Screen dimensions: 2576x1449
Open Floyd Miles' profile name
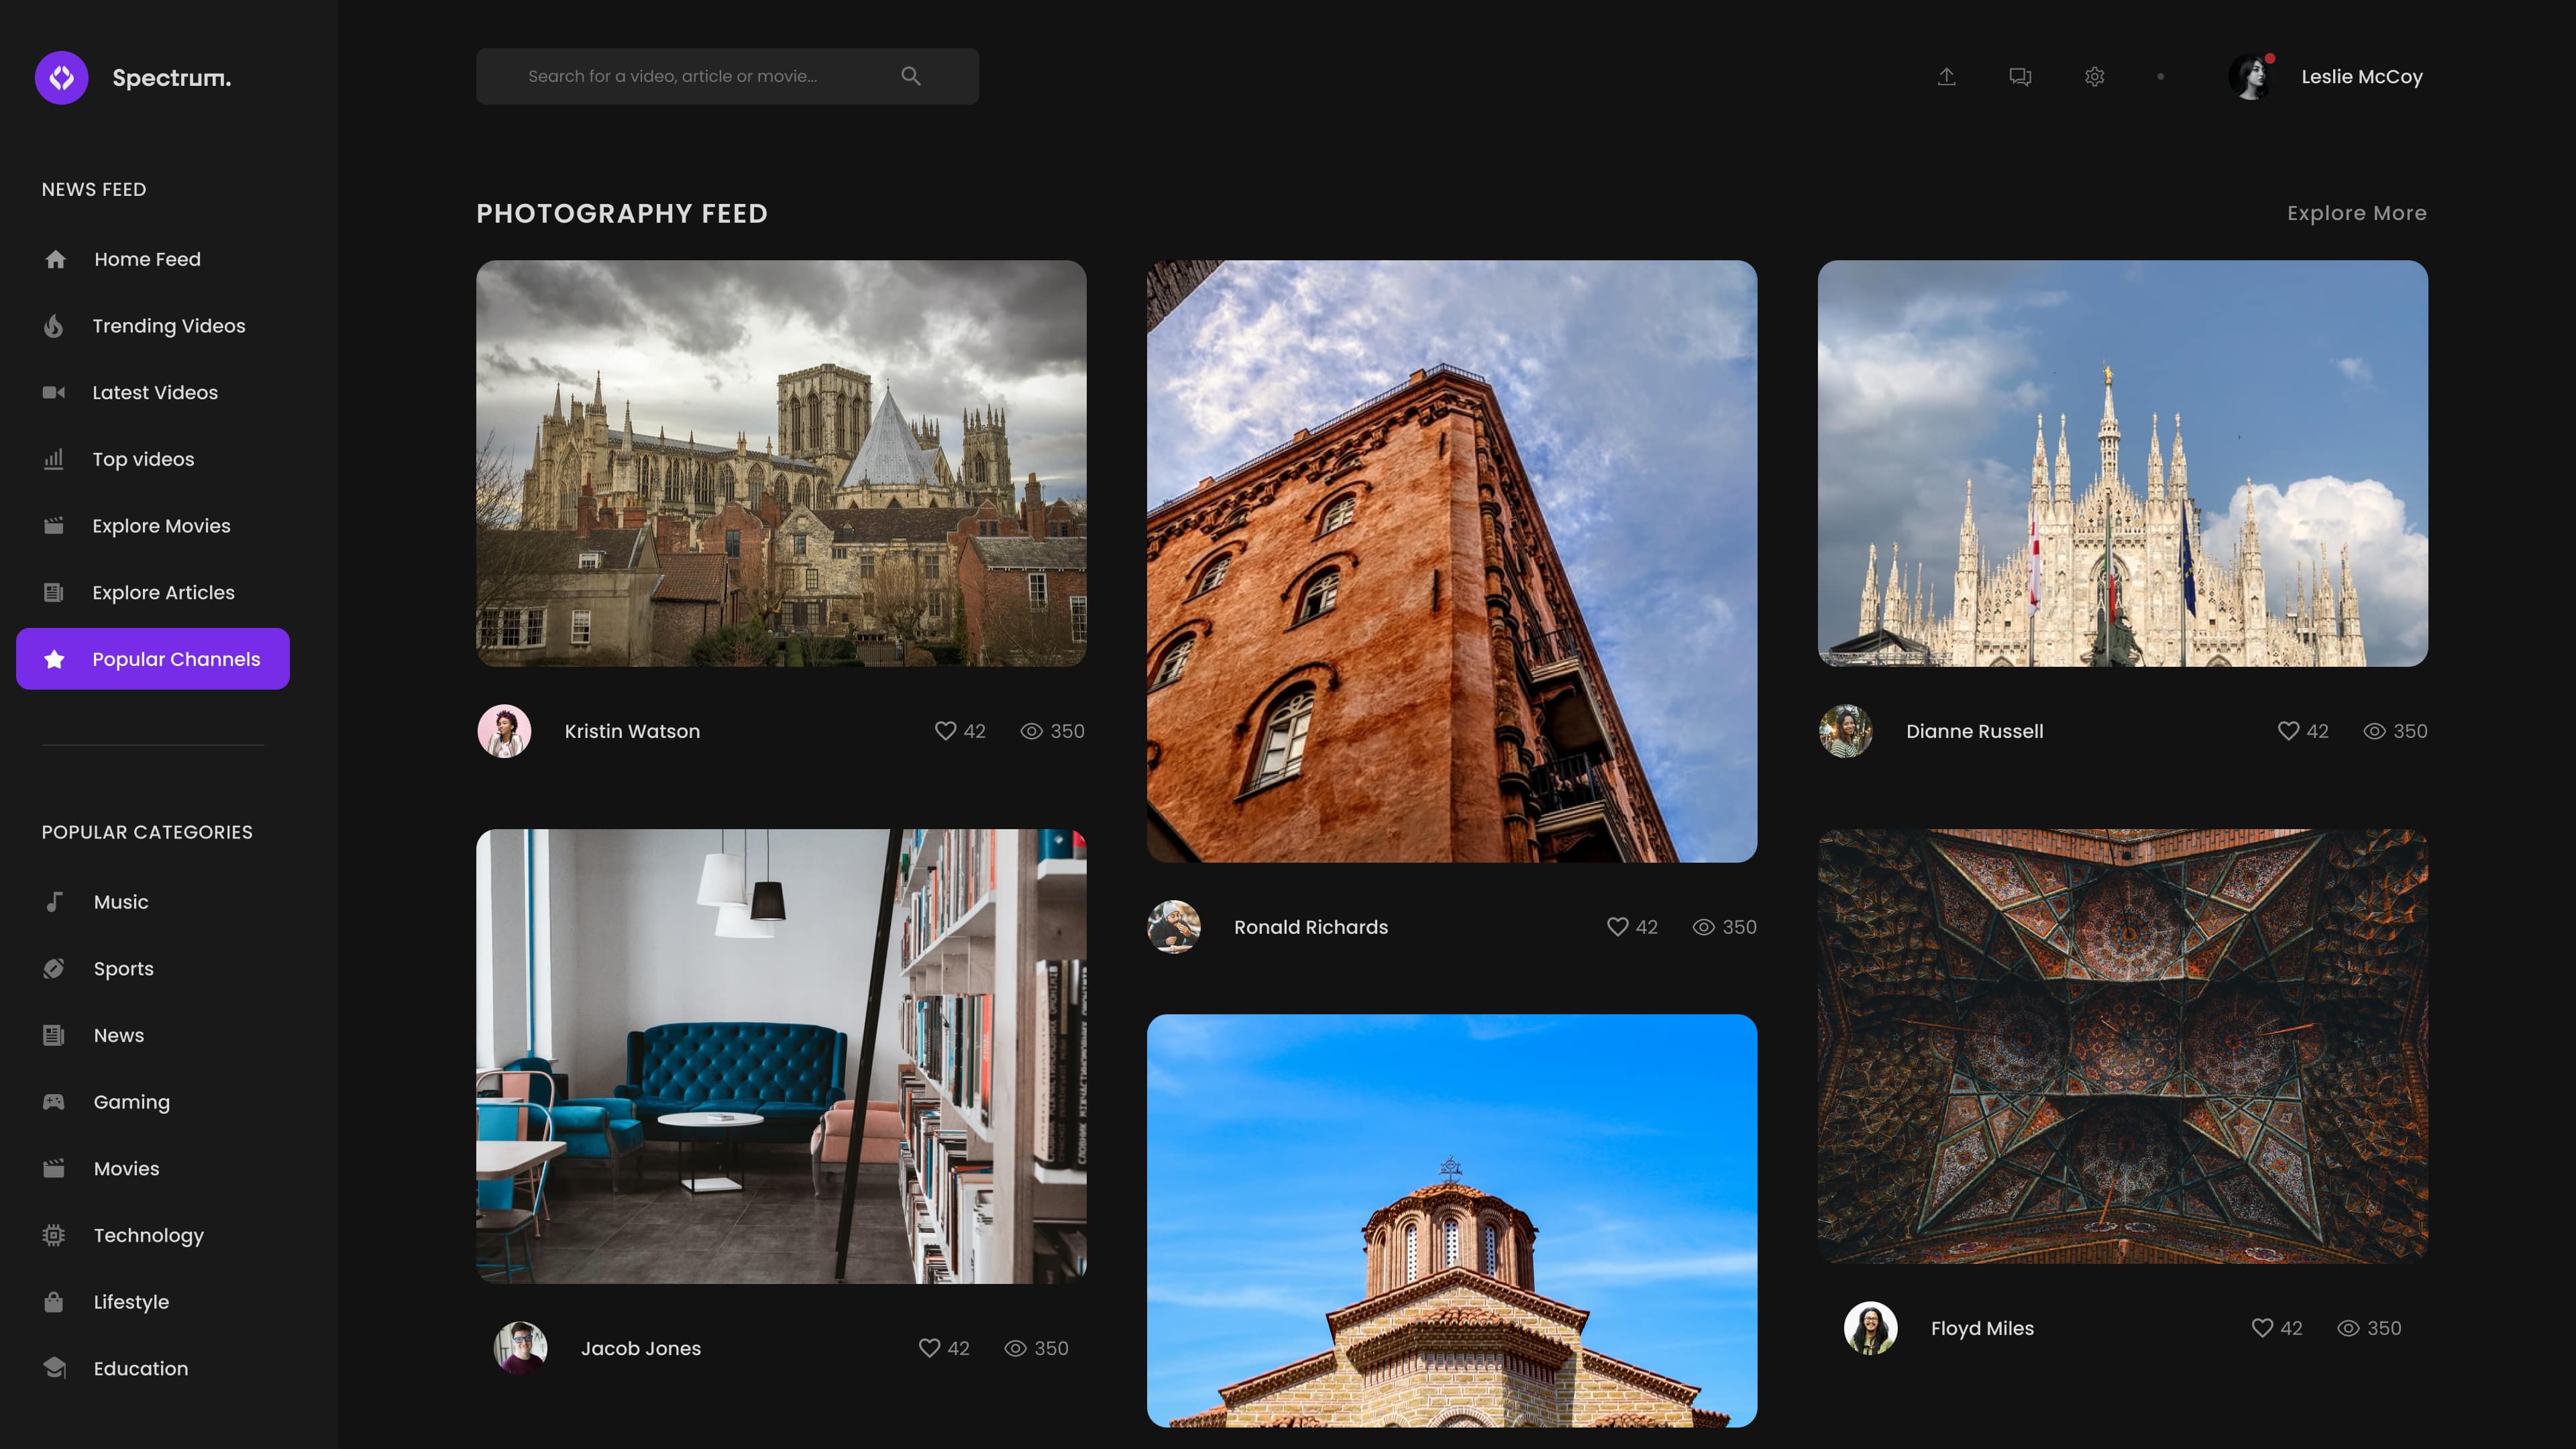(1981, 1328)
